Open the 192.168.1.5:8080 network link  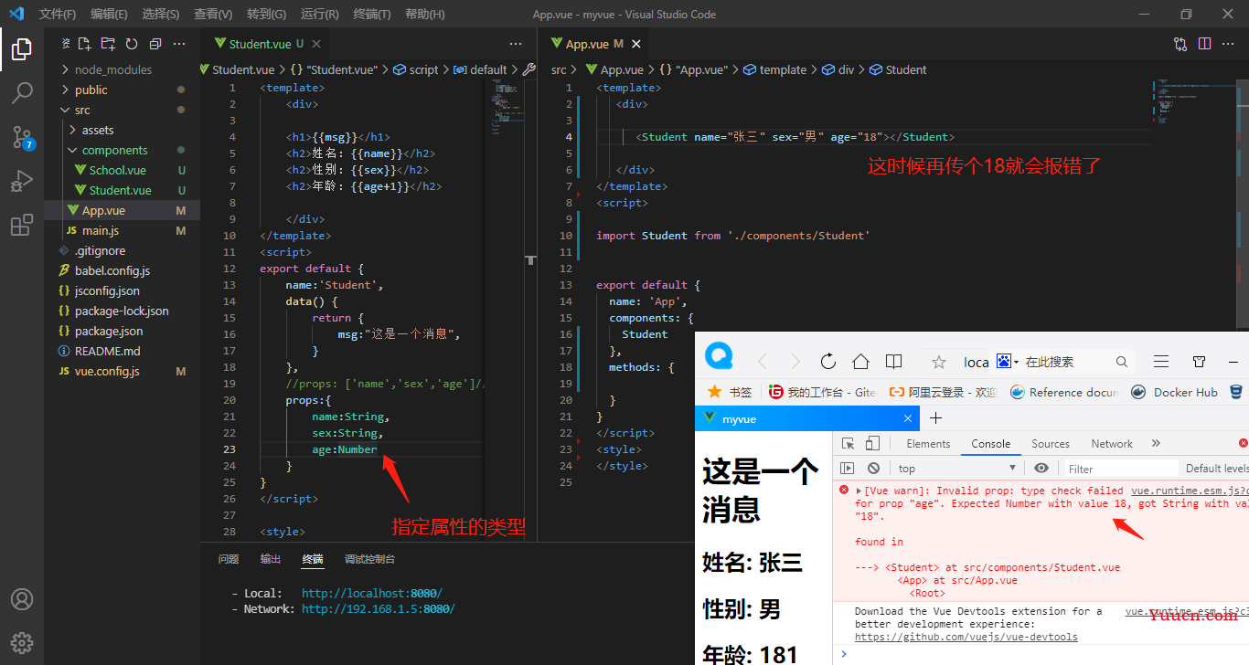tap(379, 608)
